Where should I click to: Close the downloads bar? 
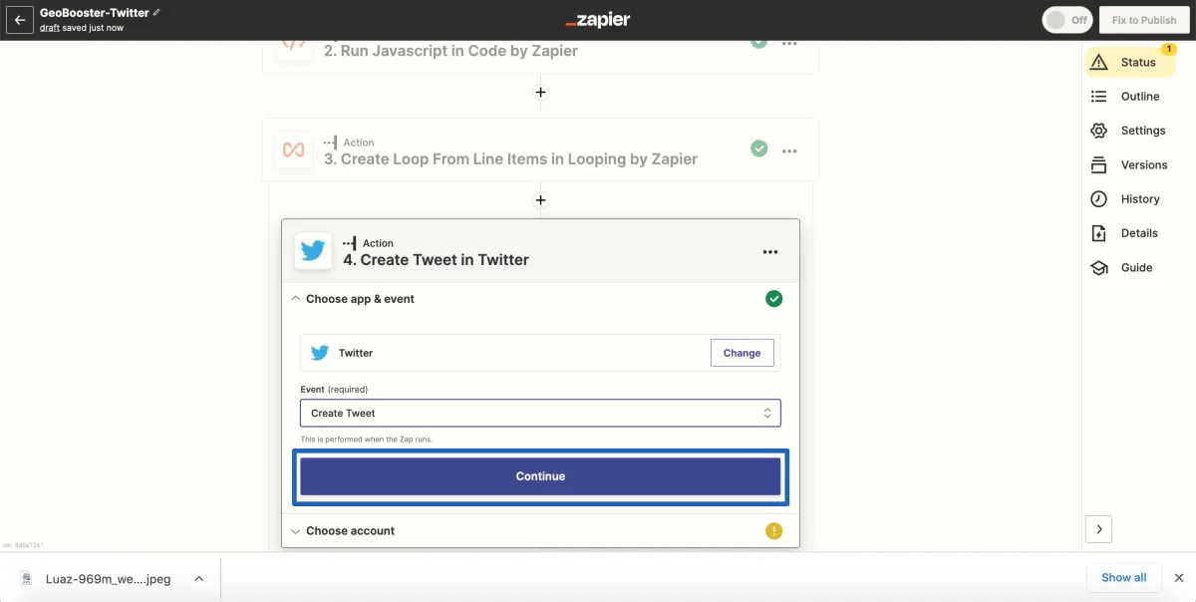[x=1179, y=577]
